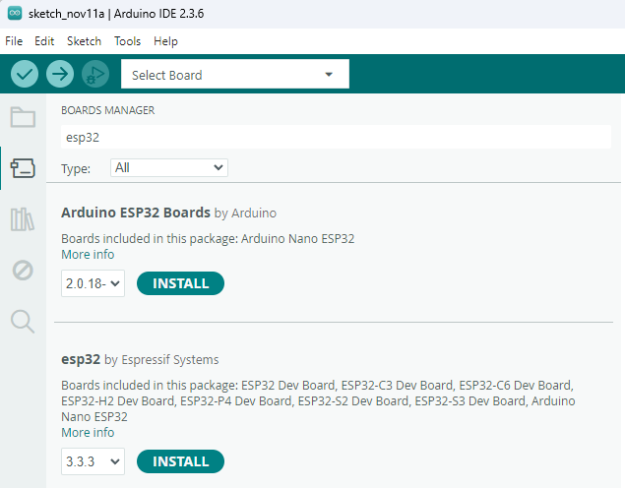Install esp32 by Espressif Systems
The width and height of the screenshot is (625, 488).
180,461
